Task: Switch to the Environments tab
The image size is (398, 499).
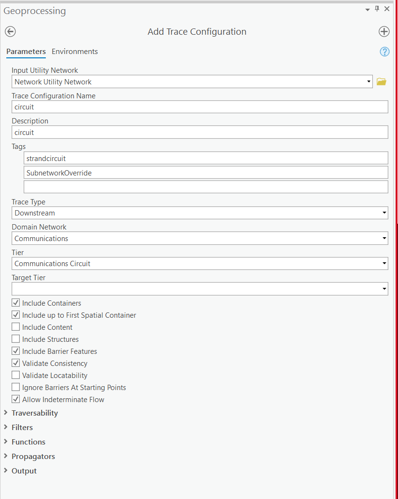Action: point(75,52)
